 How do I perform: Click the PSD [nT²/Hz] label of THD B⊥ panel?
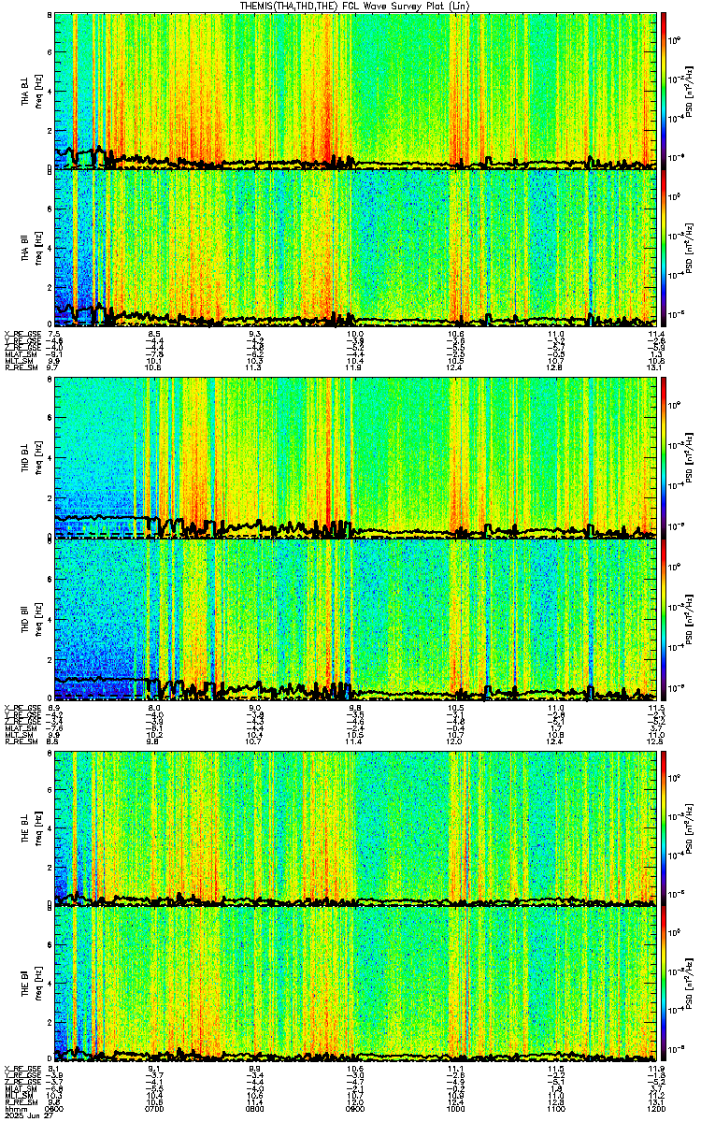point(691,457)
